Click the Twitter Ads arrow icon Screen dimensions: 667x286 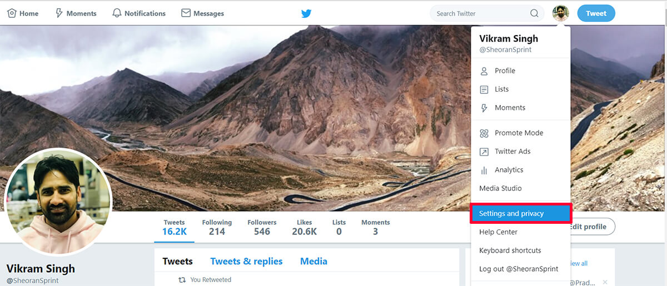coord(484,152)
